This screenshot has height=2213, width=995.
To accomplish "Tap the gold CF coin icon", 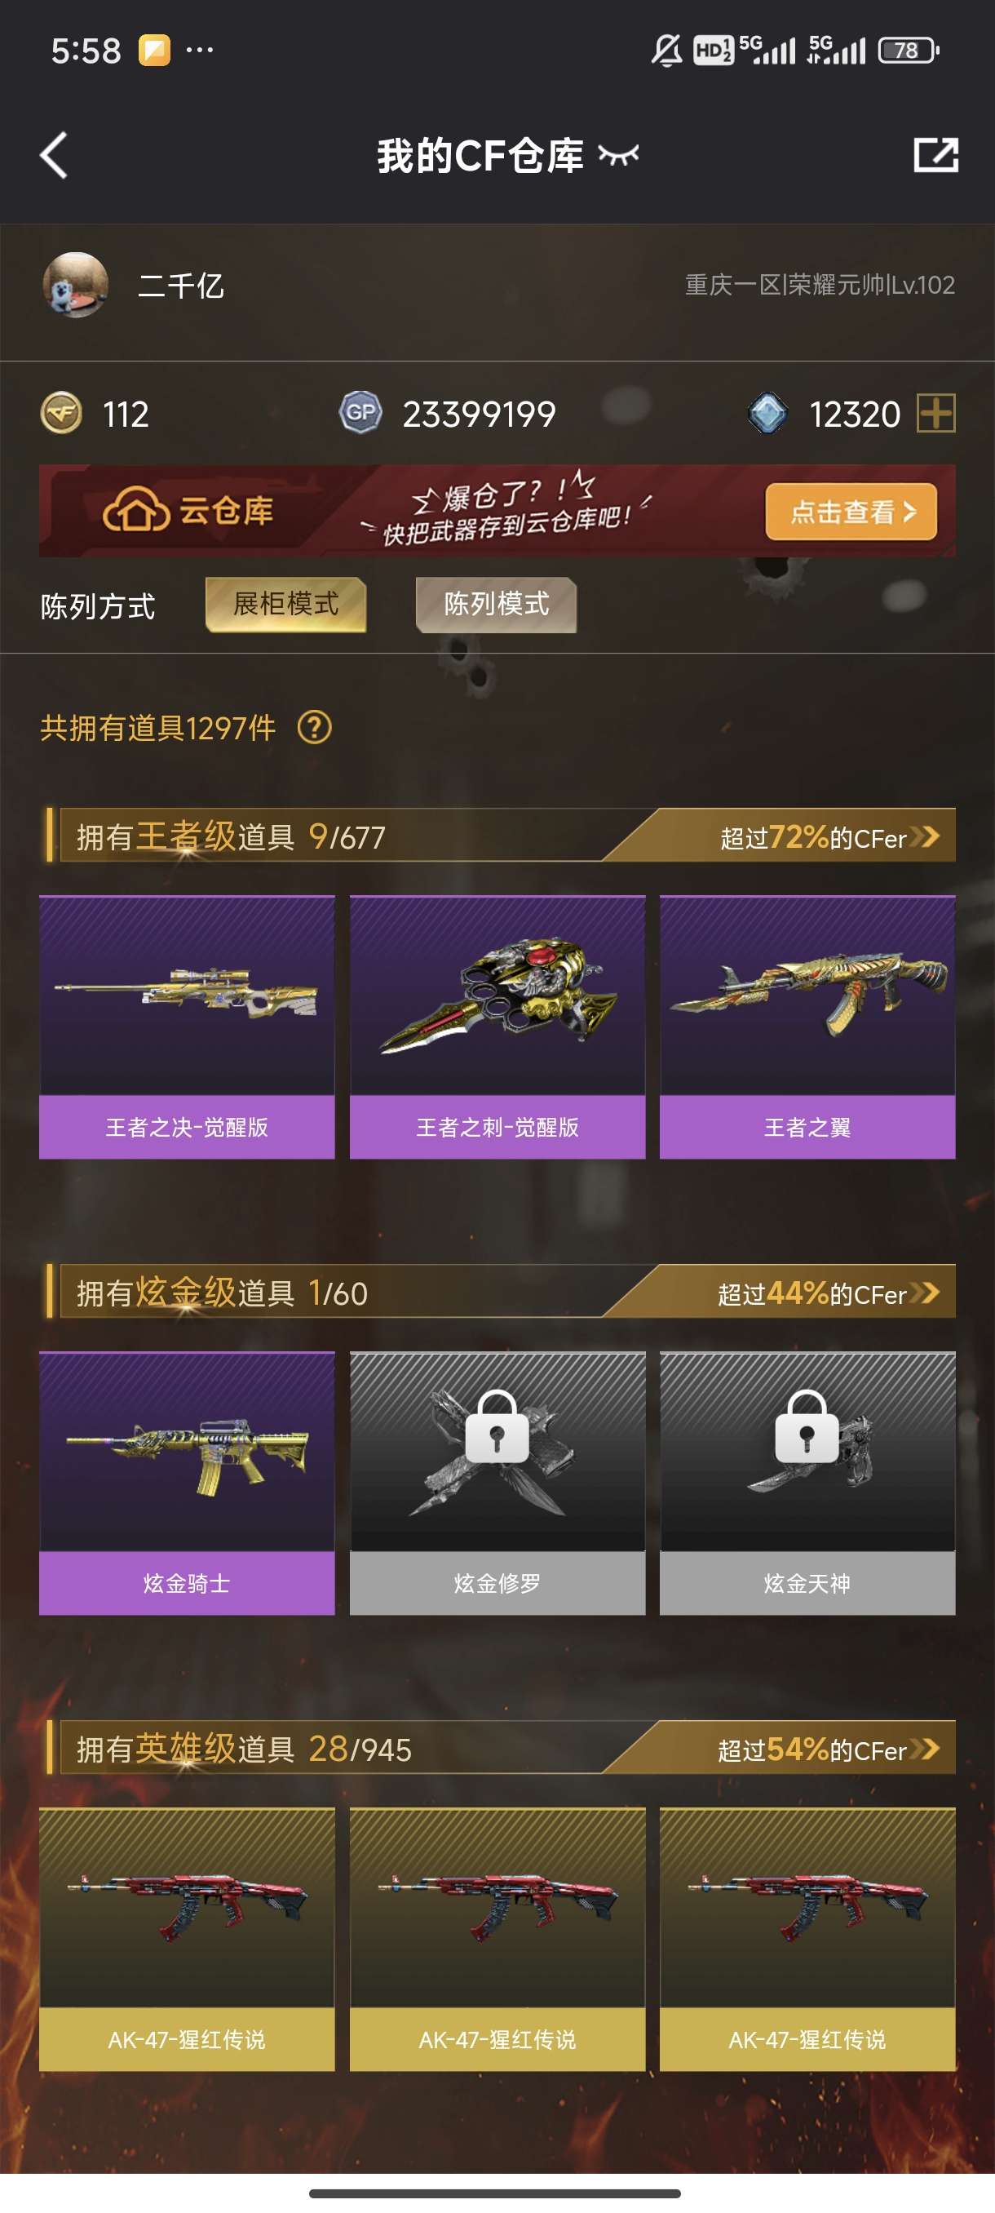I will point(61,413).
